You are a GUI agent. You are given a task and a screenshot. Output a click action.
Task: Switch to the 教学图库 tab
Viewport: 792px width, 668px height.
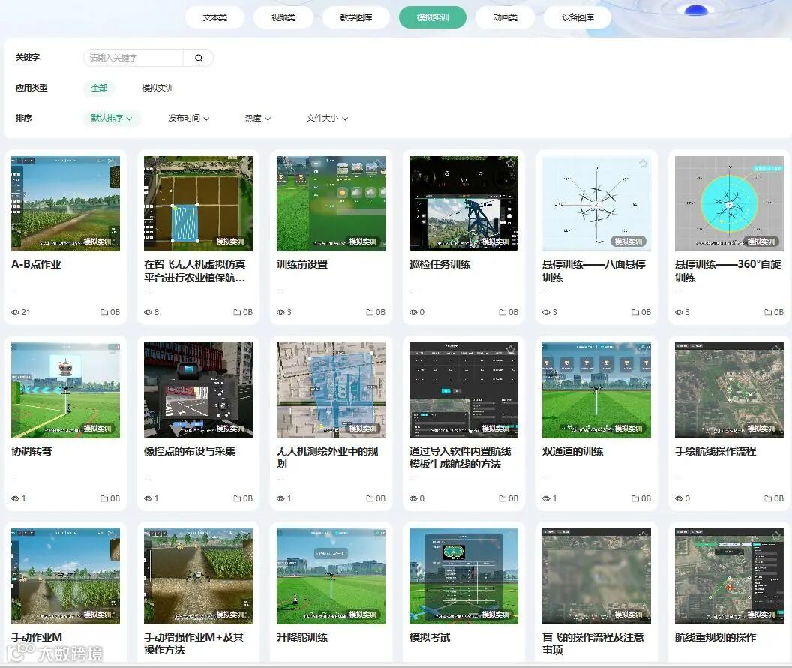tap(356, 17)
